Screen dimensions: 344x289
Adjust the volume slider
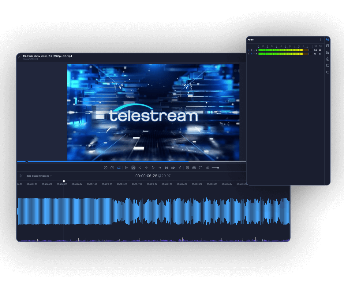pos(215,168)
